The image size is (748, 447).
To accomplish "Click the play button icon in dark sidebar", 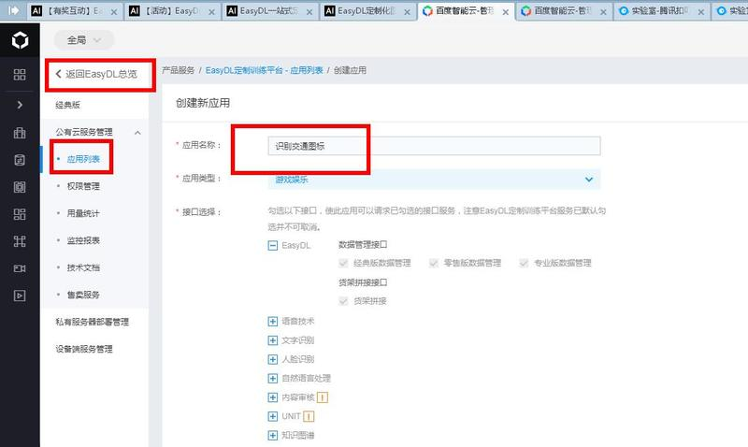I will [20, 296].
